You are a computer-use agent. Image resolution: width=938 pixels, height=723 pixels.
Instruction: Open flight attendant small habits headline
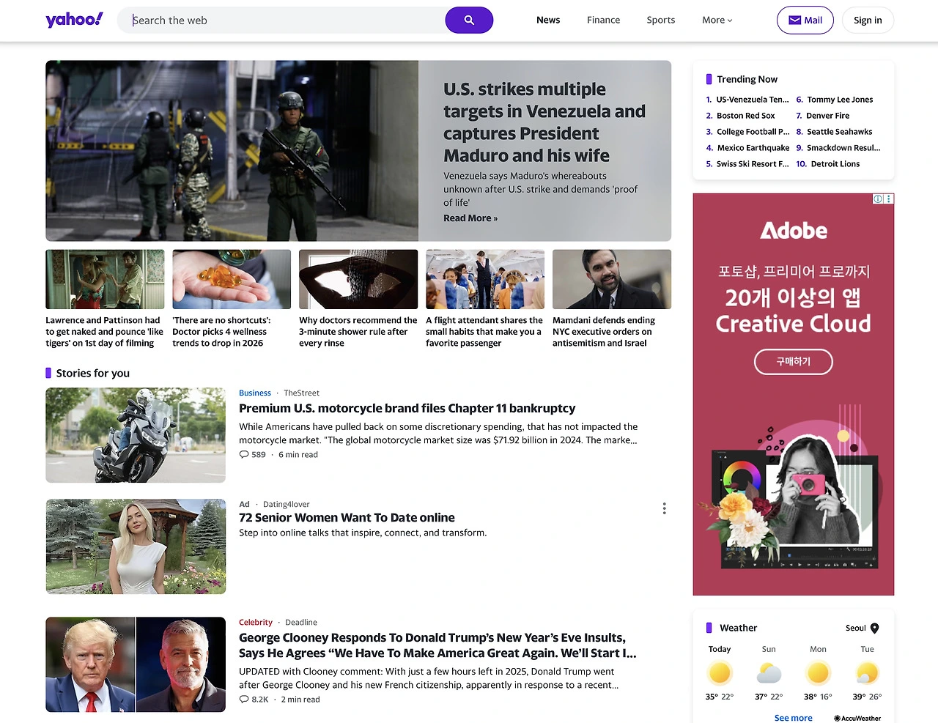pyautogui.click(x=484, y=332)
